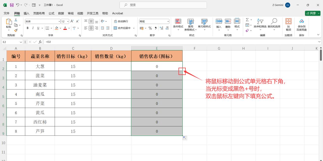Click the accounting number format icon
This screenshot has width=323, height=161.
[x=142, y=28]
